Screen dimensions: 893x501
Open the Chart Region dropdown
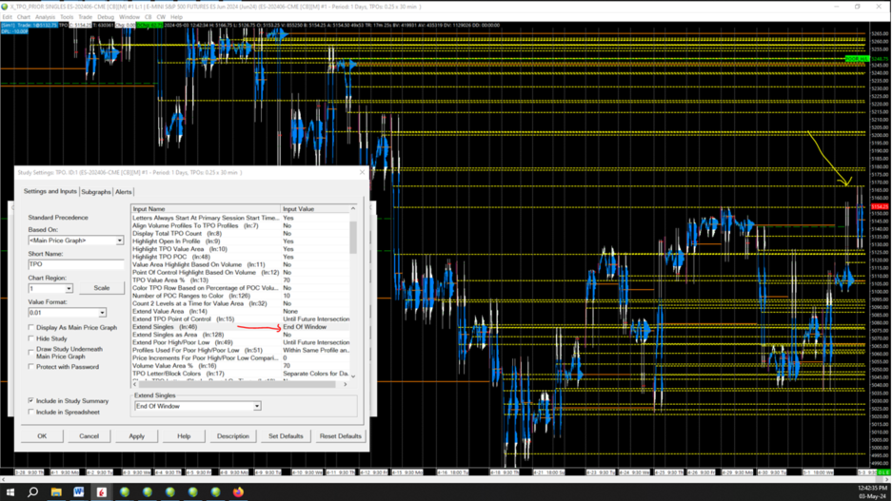[69, 289]
